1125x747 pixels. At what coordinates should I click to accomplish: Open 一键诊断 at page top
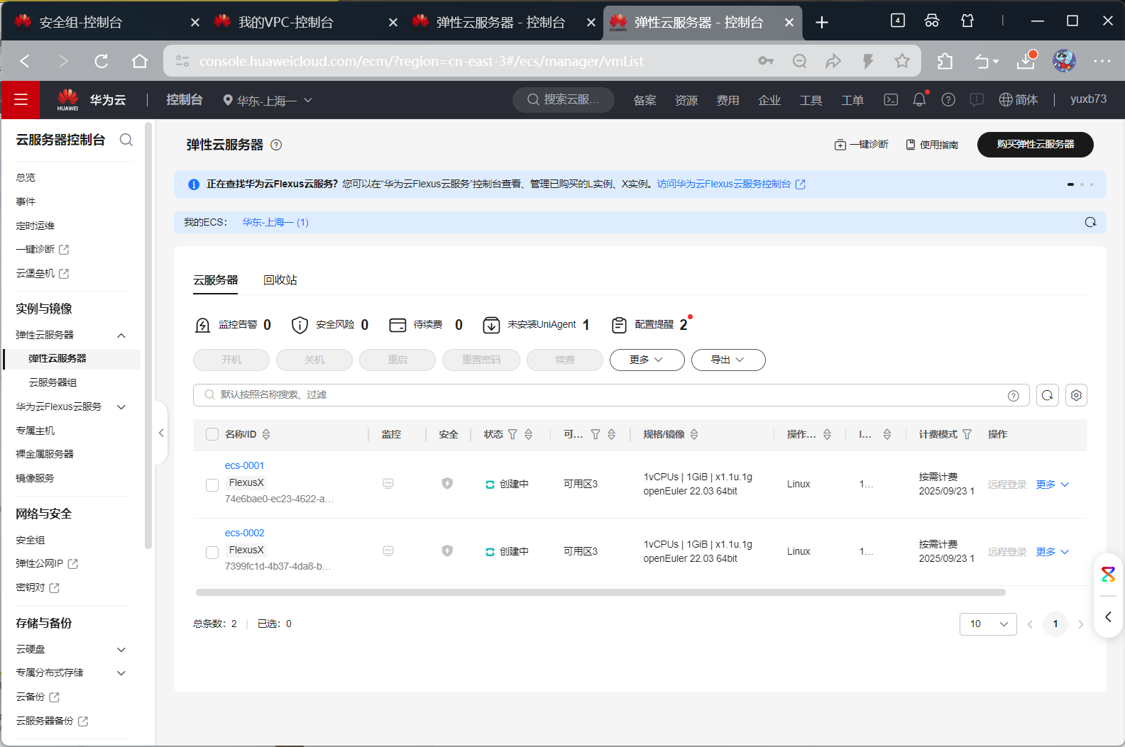861,145
